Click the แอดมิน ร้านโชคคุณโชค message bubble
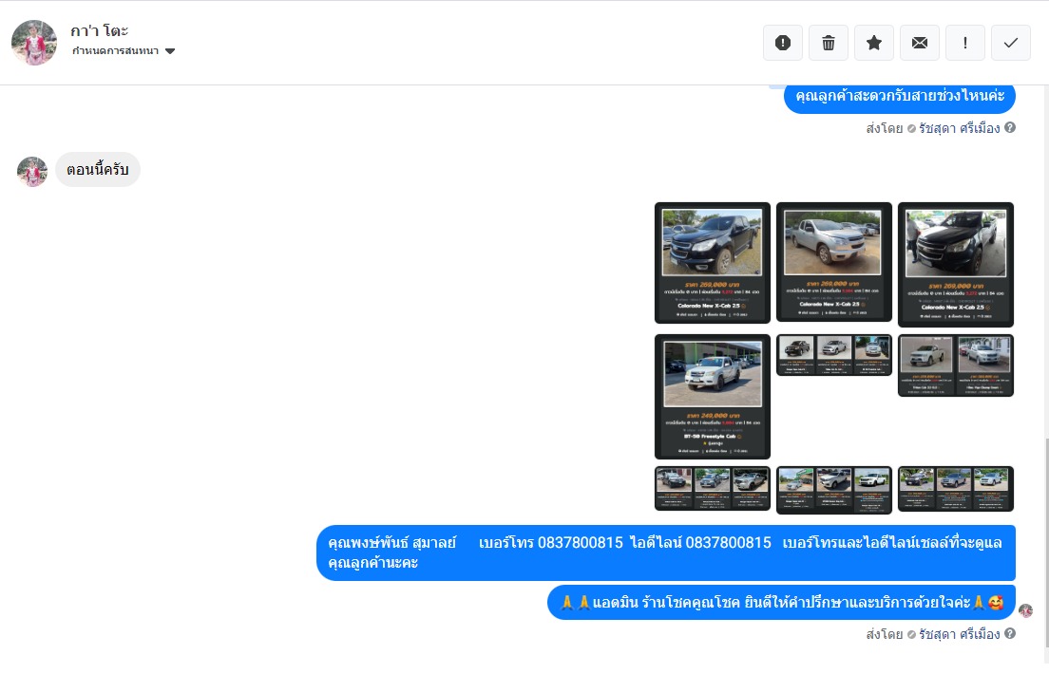The image size is (1049, 674). pyautogui.click(x=781, y=603)
